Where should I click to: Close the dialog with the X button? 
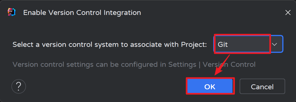point(288,12)
